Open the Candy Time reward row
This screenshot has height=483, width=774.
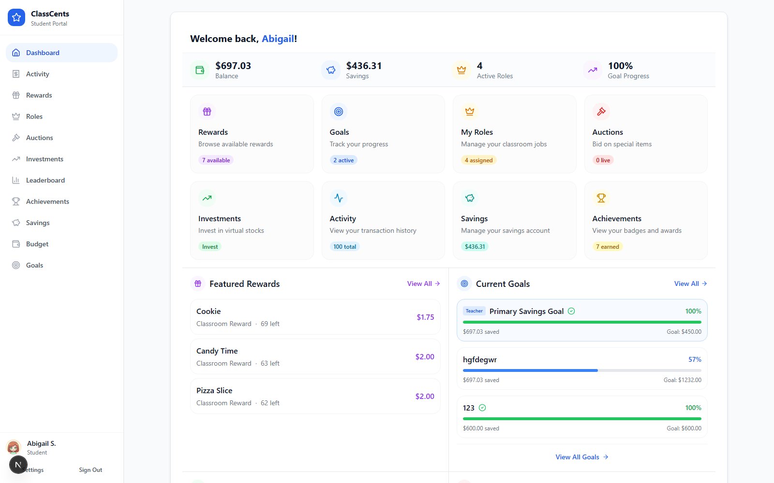315,356
